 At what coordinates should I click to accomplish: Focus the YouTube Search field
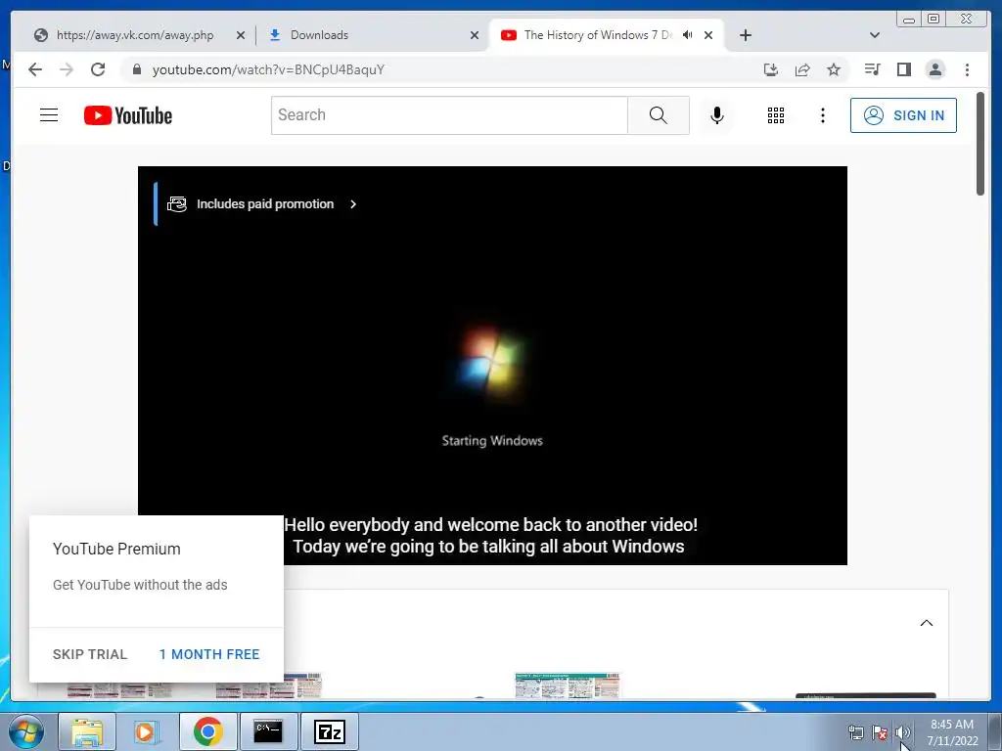[x=449, y=115]
